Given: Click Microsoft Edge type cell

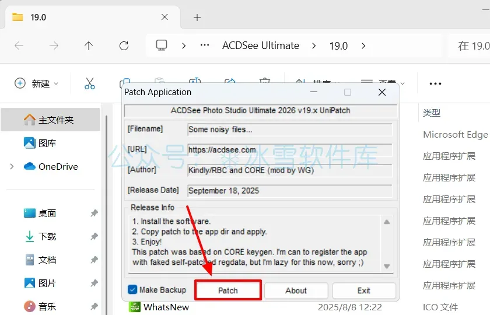Looking at the screenshot, I should 456,135.
